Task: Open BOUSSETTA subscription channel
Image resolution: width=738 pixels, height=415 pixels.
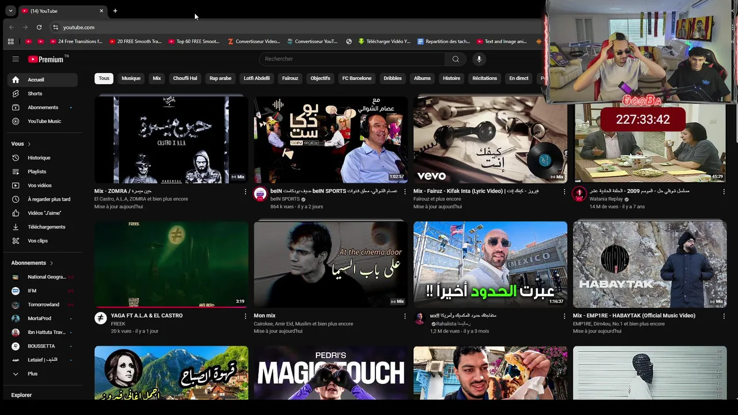Action: (42, 346)
